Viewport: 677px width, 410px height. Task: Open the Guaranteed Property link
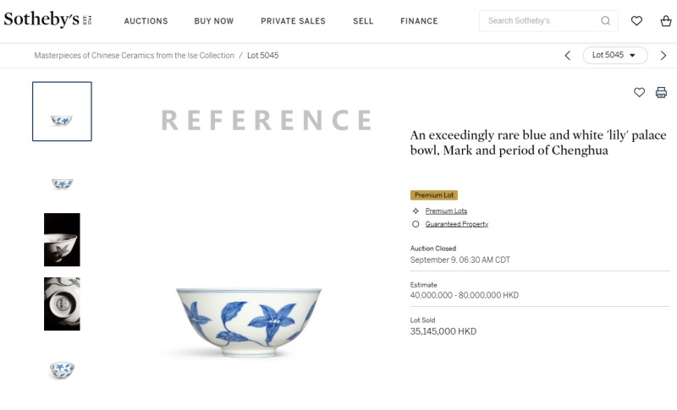pyautogui.click(x=456, y=224)
